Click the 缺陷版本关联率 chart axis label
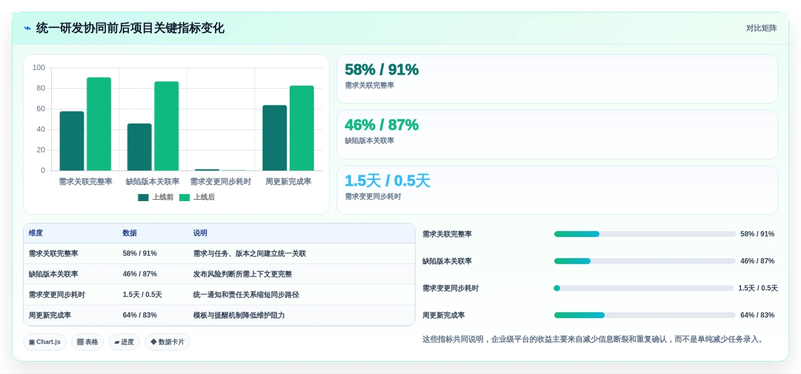This screenshot has width=801, height=374. [153, 182]
